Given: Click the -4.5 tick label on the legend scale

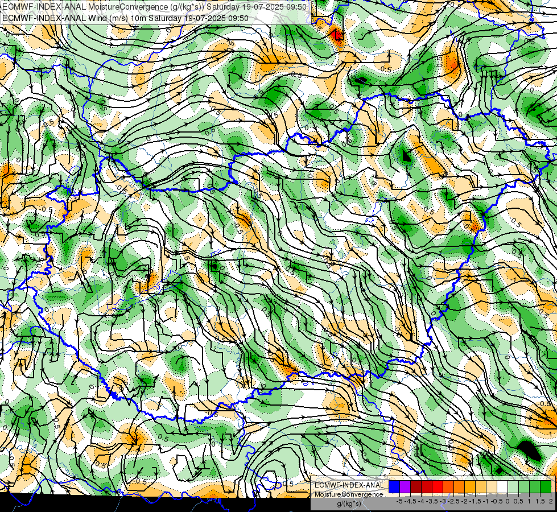Looking at the screenshot, I should click(x=410, y=501).
